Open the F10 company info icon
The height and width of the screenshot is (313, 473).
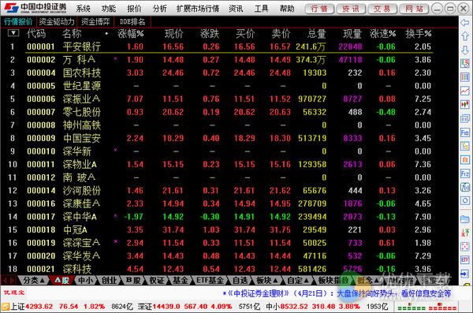(465, 132)
